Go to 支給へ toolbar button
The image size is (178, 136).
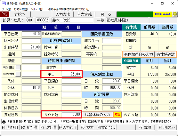coord(20,14)
